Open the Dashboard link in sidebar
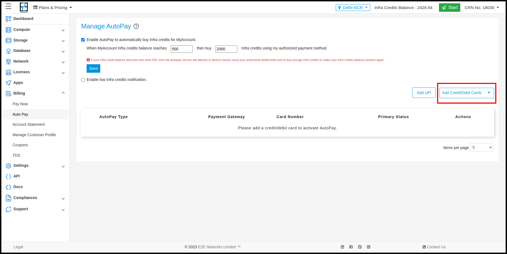Image resolution: width=507 pixels, height=254 pixels. tap(23, 19)
